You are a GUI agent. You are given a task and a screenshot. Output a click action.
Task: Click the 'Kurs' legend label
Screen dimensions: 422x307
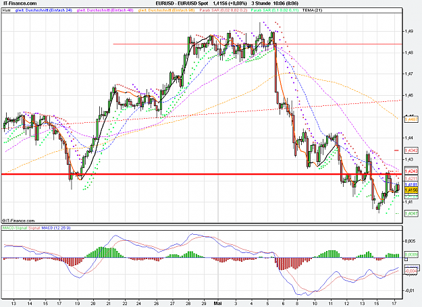tap(7, 10)
